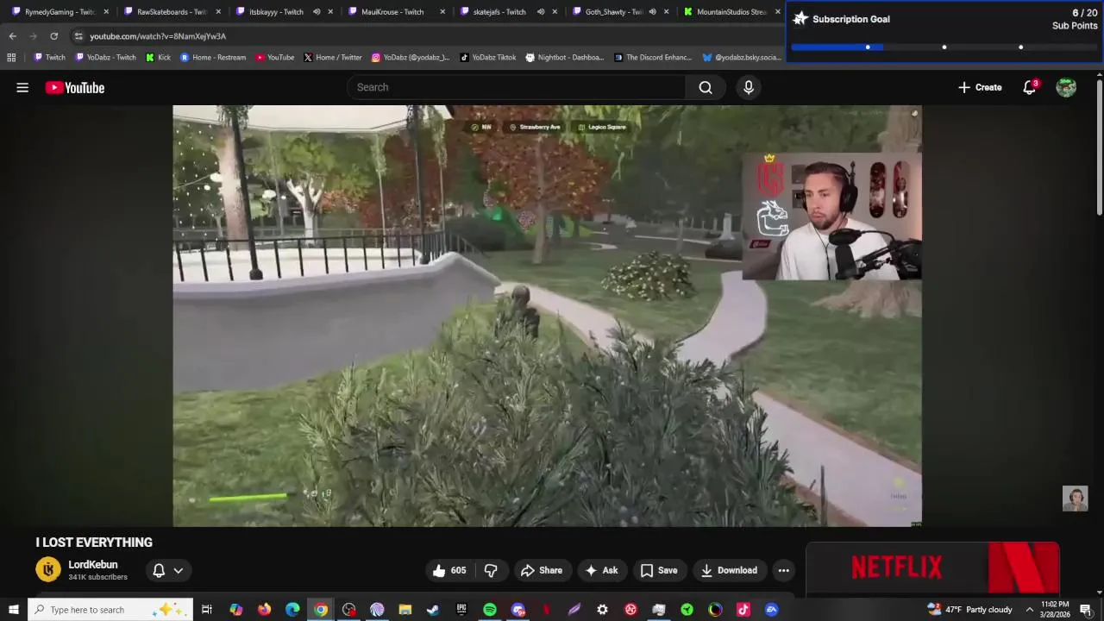Open The Discord Enhancement bookmark

tap(653, 58)
